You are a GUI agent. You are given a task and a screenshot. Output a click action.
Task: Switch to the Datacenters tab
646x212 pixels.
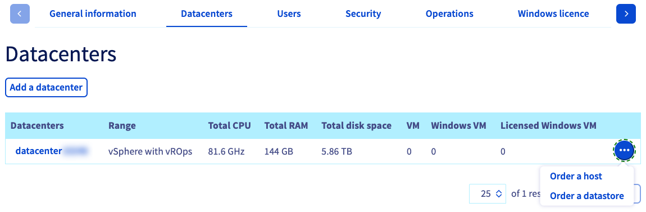pos(207,13)
